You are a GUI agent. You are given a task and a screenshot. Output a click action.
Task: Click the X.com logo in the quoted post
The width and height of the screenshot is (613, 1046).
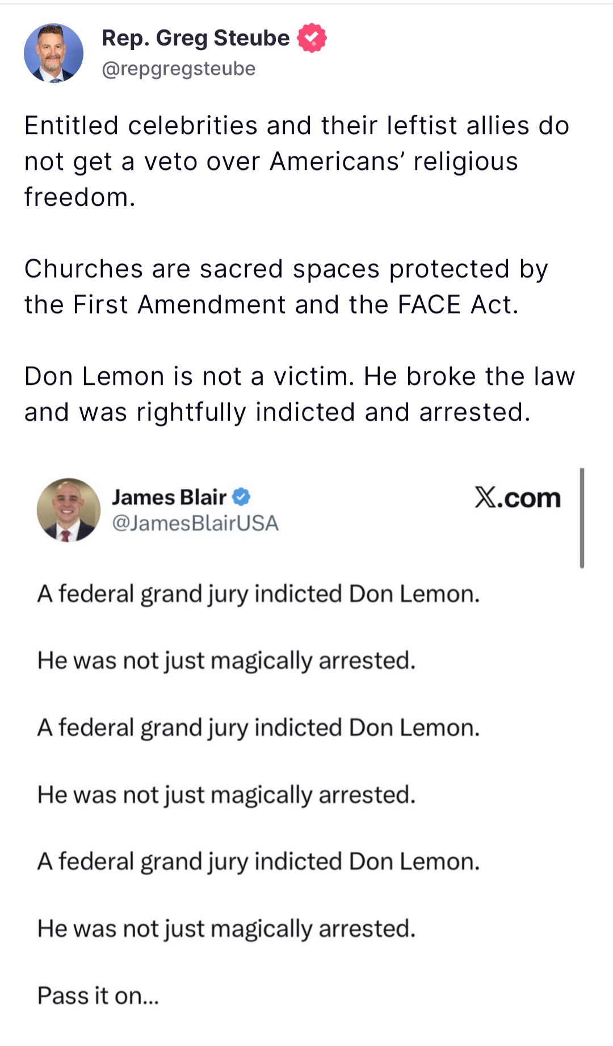517,498
